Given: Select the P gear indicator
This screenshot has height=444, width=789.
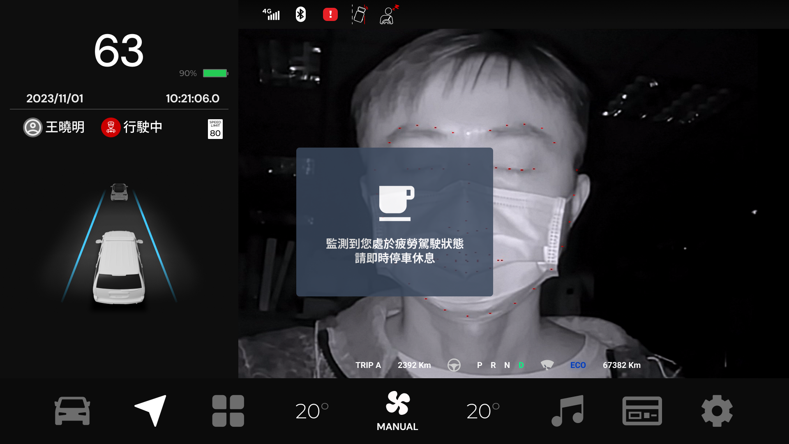Looking at the screenshot, I should click(479, 365).
